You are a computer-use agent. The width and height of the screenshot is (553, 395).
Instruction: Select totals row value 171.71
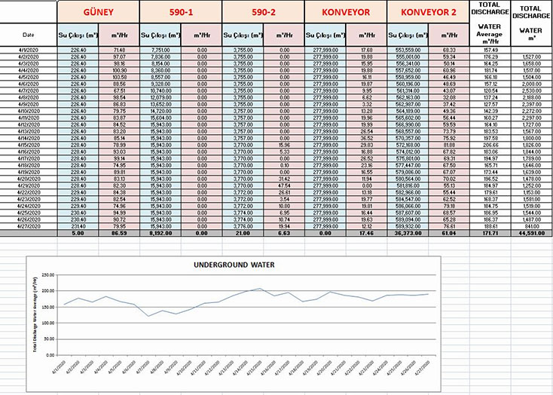[x=490, y=234]
